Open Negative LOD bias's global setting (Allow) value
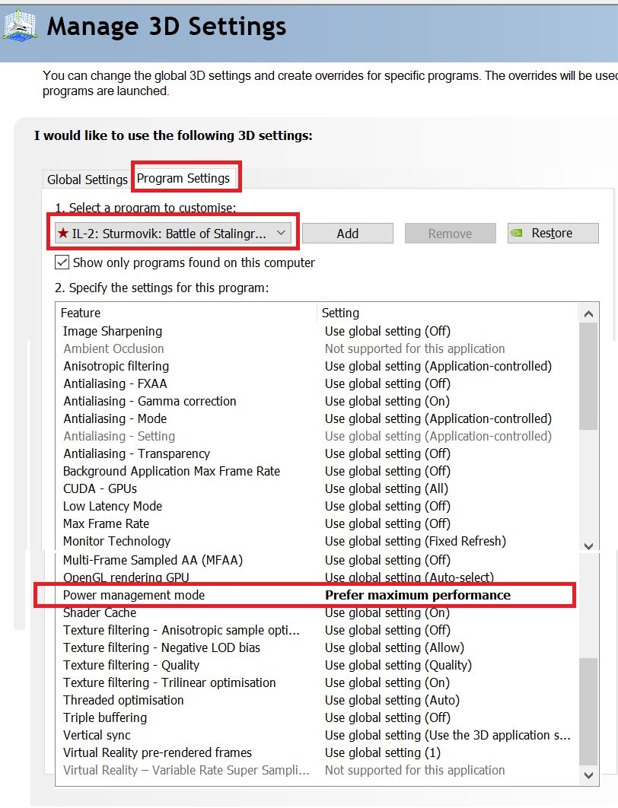618x808 pixels. 394,647
